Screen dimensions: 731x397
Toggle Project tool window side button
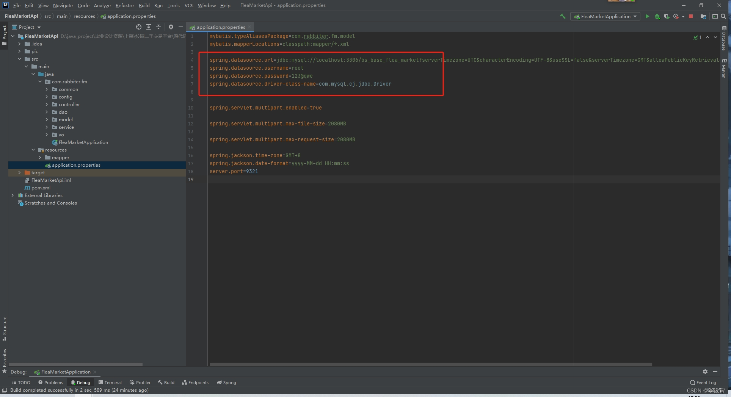pyautogui.click(x=5, y=35)
